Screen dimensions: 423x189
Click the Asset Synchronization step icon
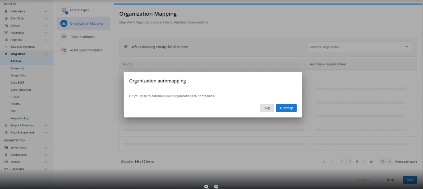coord(64,50)
